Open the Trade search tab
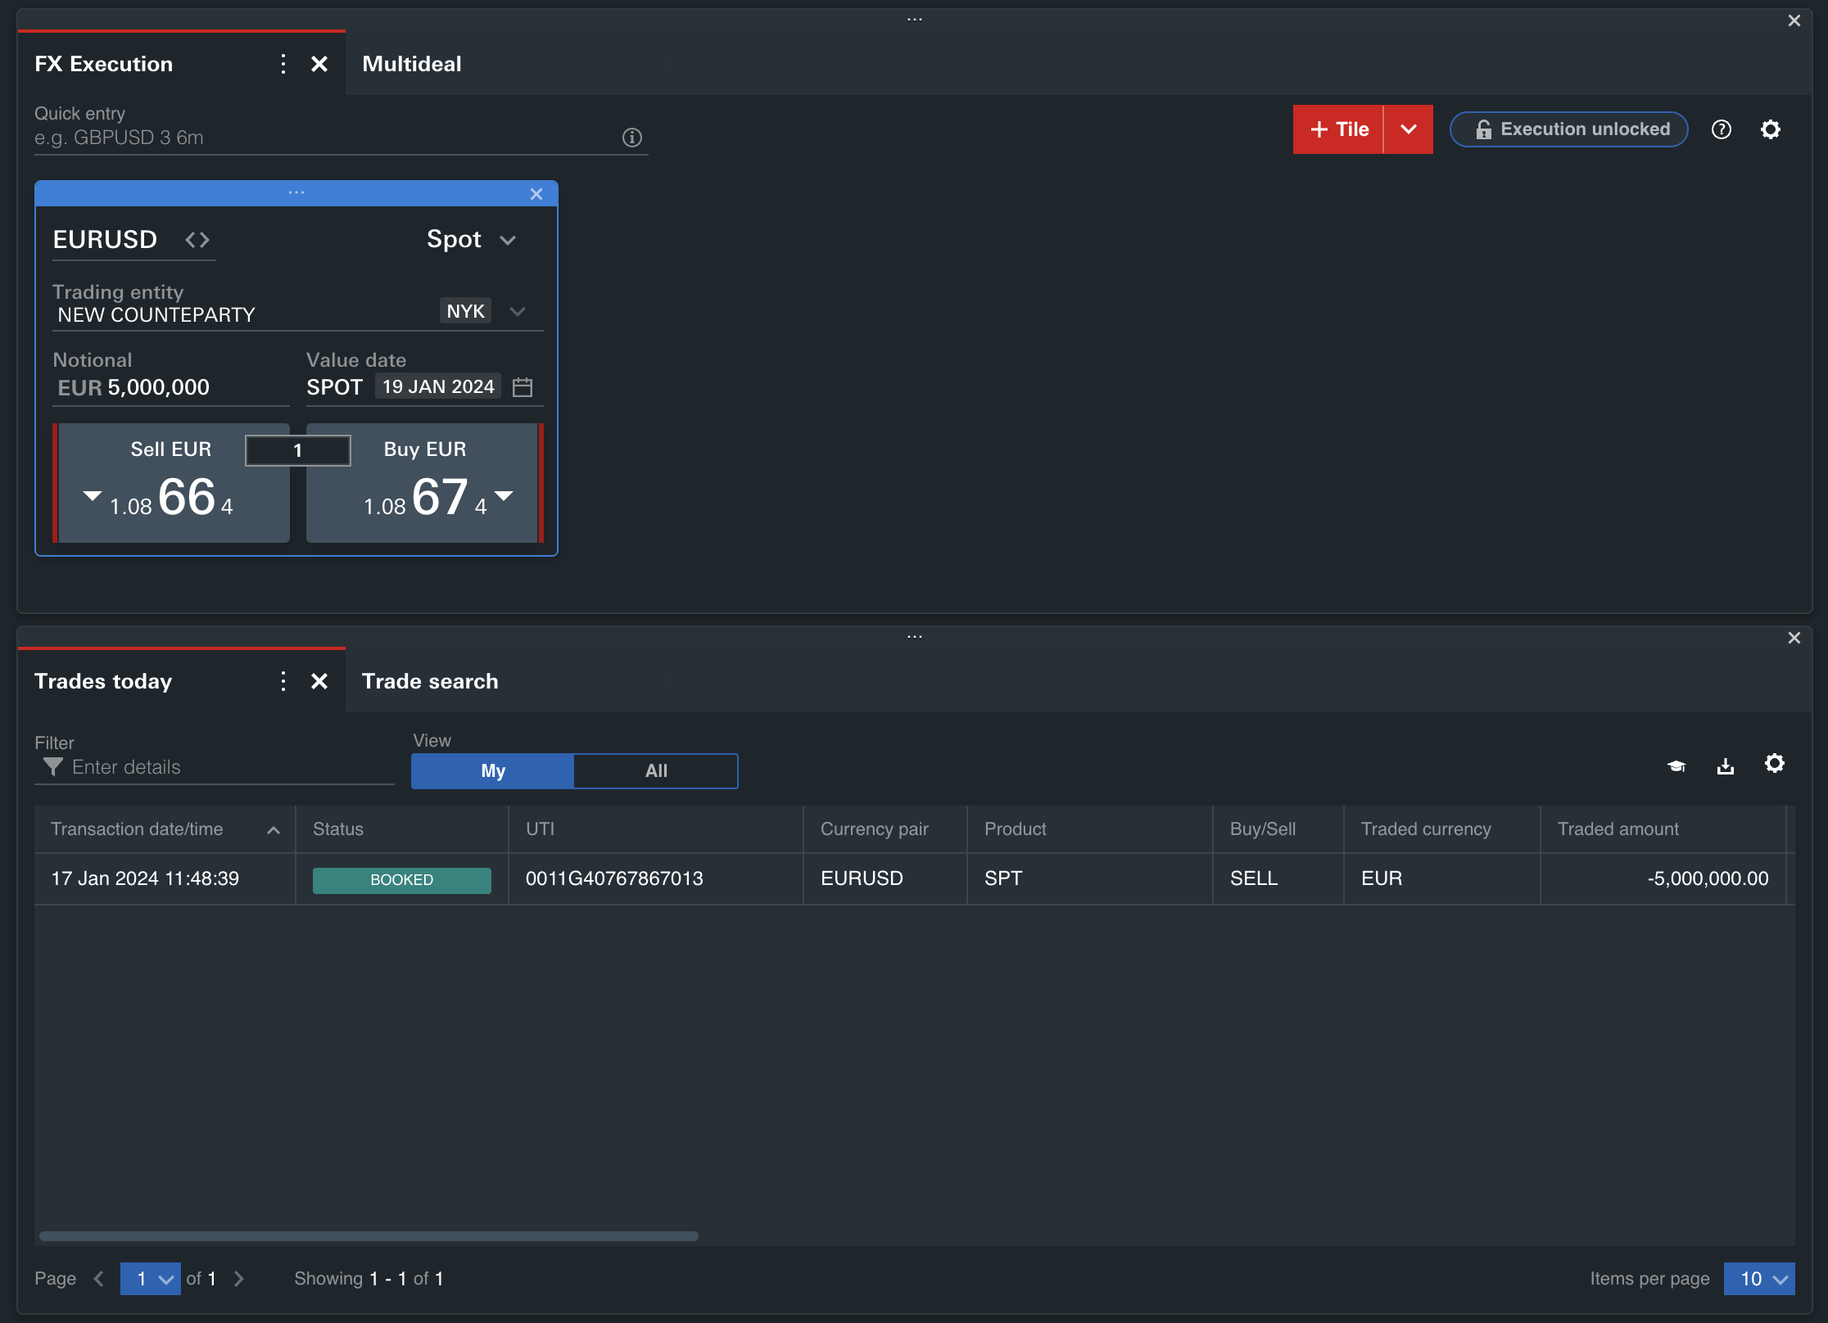This screenshot has height=1323, width=1828. tap(430, 680)
